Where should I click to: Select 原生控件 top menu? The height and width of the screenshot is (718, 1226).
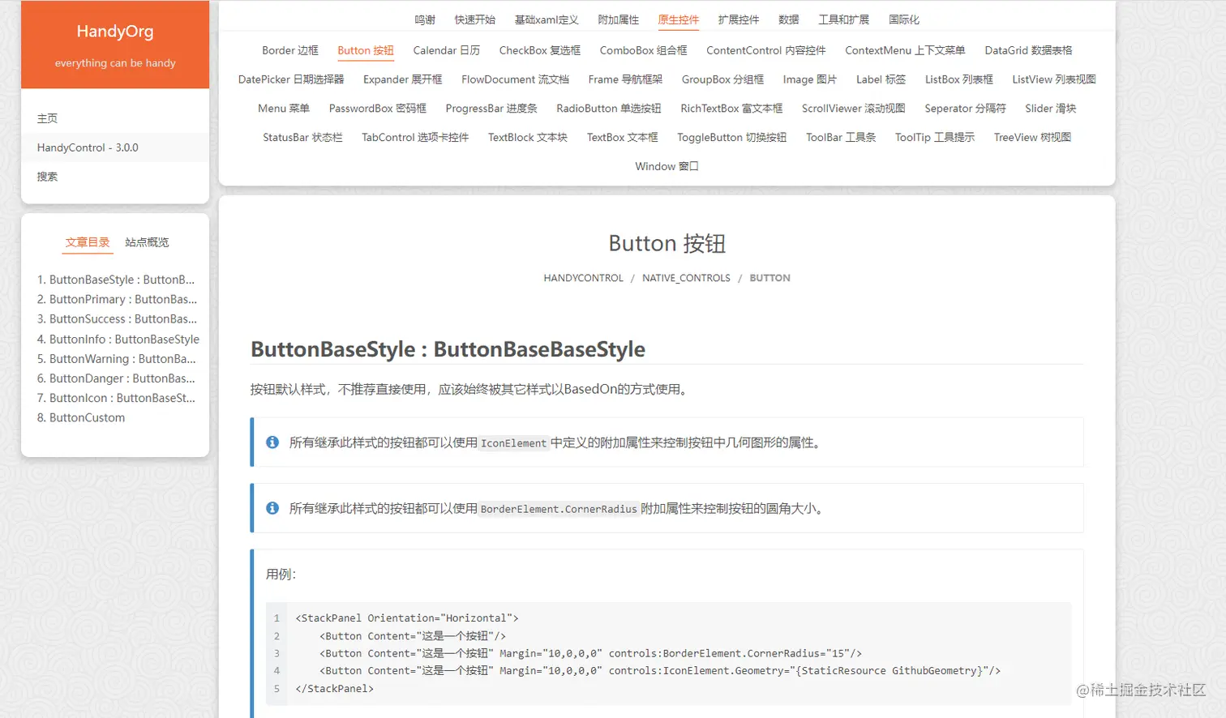(x=679, y=19)
